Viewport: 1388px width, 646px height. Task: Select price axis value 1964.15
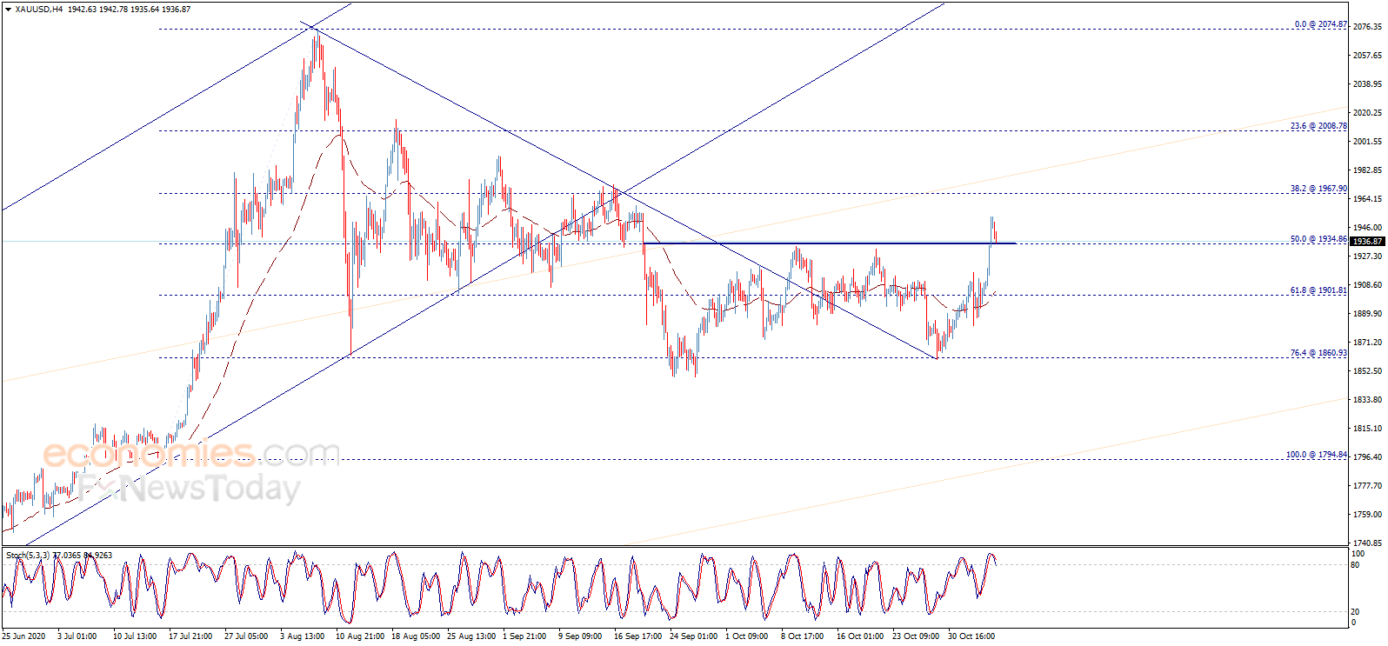click(1367, 199)
